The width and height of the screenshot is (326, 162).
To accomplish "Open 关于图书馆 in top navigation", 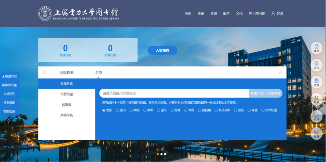I will [257, 14].
